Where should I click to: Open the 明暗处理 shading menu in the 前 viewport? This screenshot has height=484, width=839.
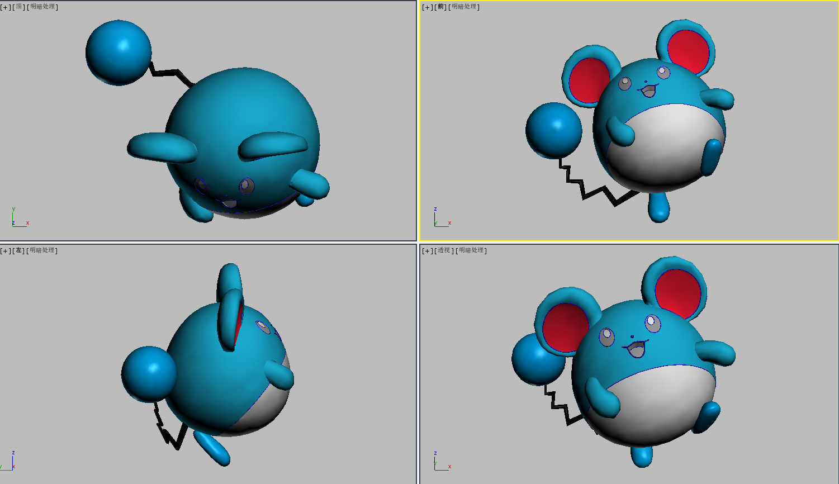465,7
